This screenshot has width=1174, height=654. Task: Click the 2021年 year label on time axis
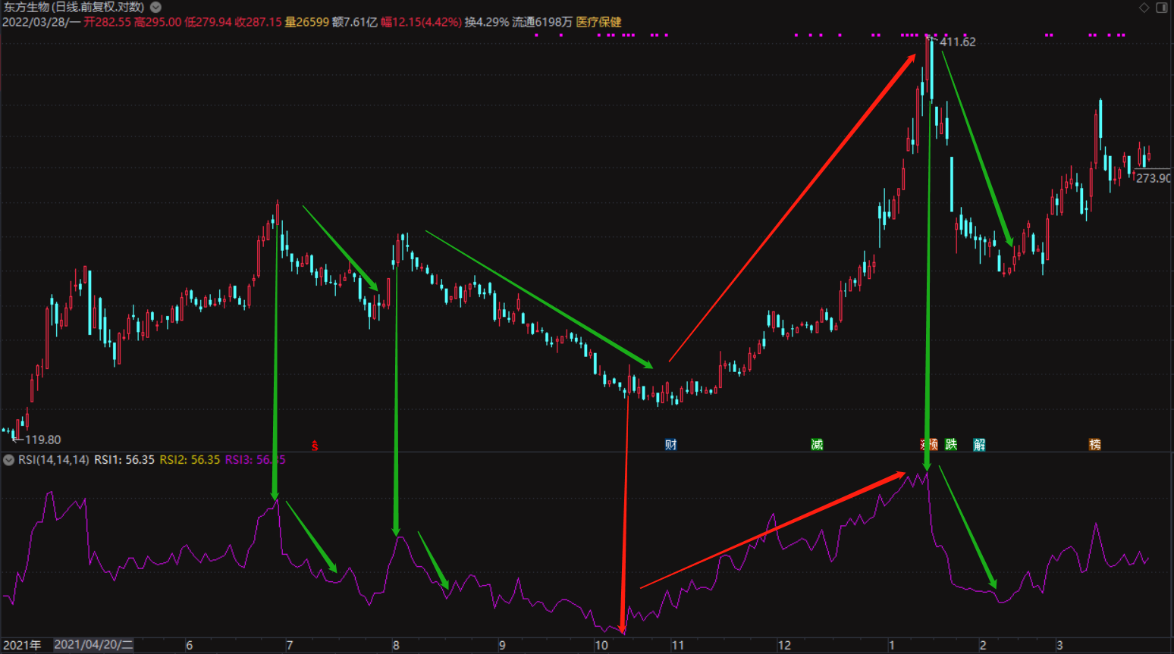pyautogui.click(x=22, y=645)
